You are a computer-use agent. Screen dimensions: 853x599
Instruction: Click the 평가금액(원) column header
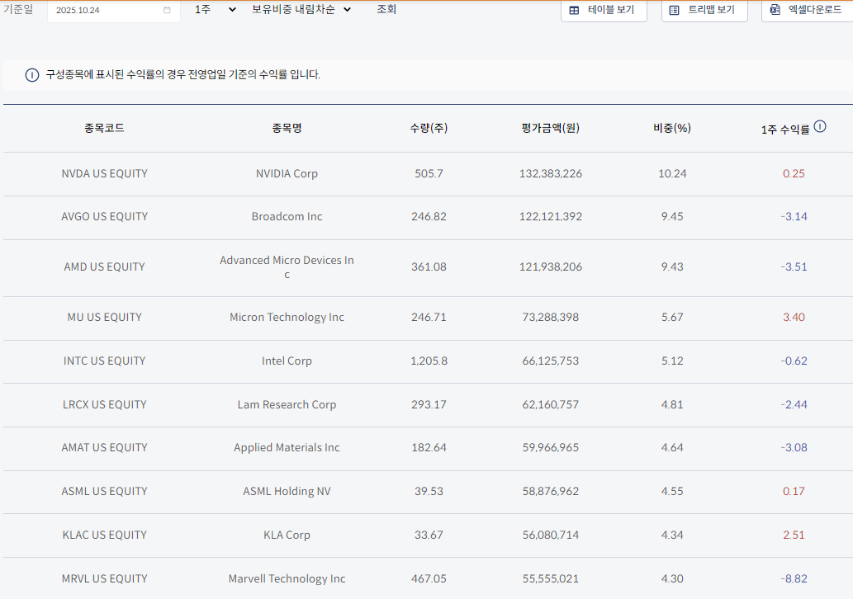coord(551,128)
